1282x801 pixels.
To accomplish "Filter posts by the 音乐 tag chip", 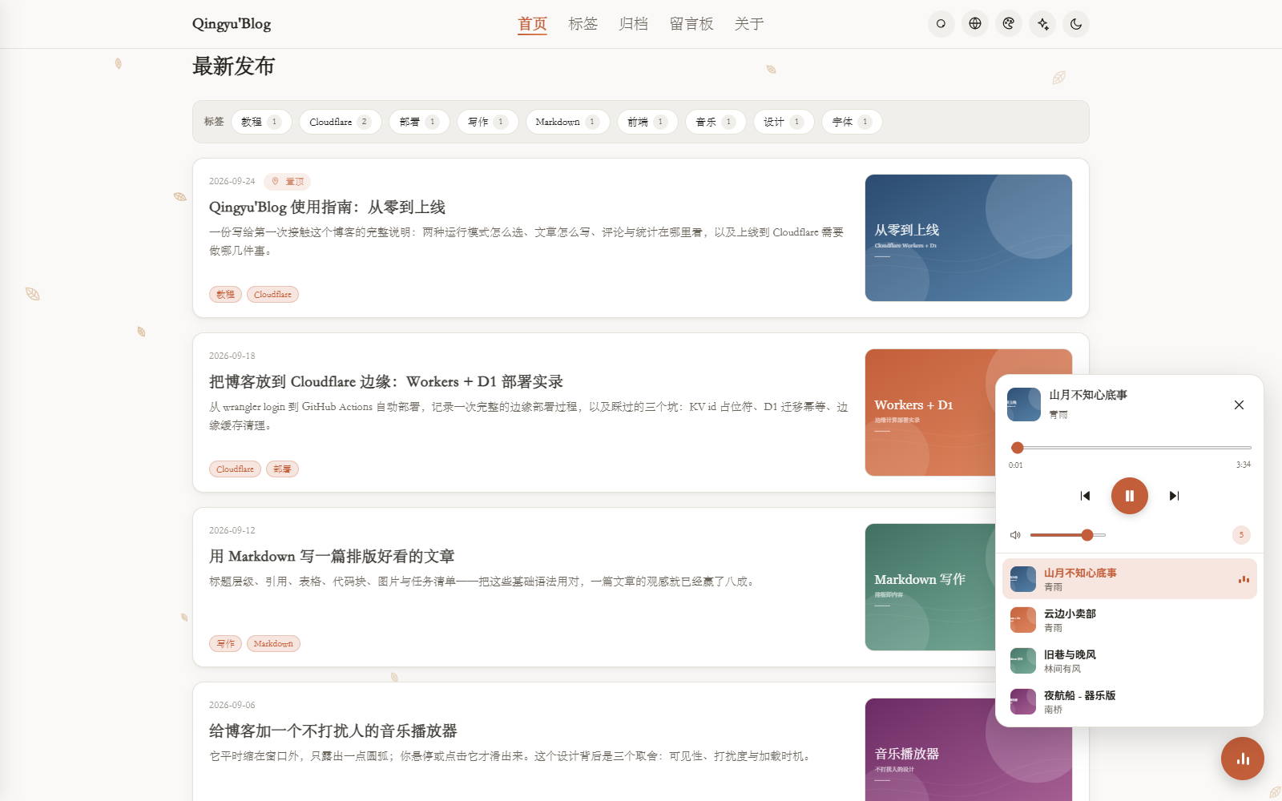I will 716,122.
